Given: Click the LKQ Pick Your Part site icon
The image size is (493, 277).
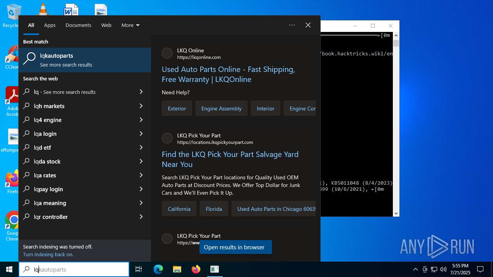Looking at the screenshot, I should click(x=167, y=138).
